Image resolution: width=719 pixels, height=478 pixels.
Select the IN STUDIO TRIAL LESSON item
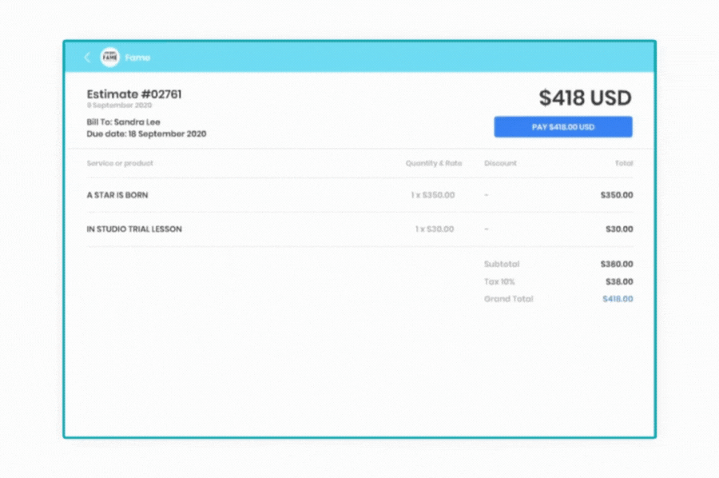134,229
